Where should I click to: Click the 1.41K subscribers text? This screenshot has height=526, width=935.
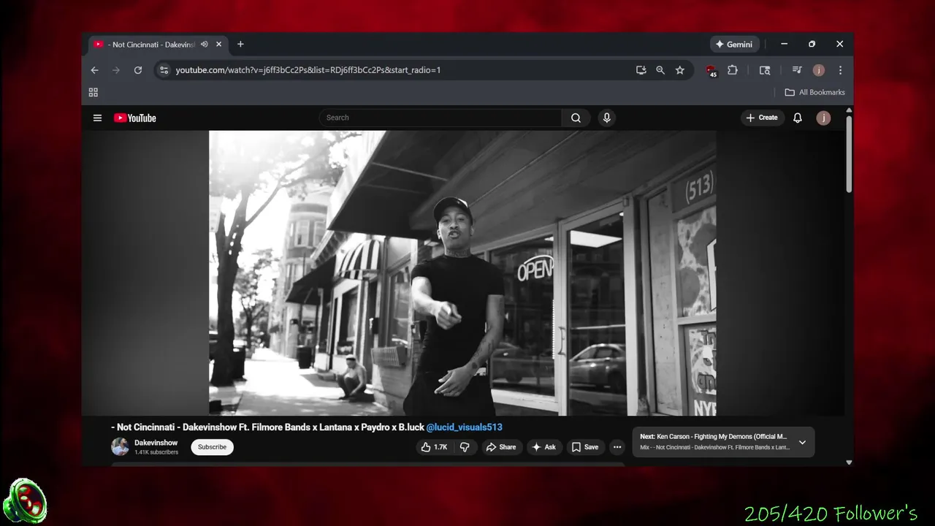pos(156,452)
